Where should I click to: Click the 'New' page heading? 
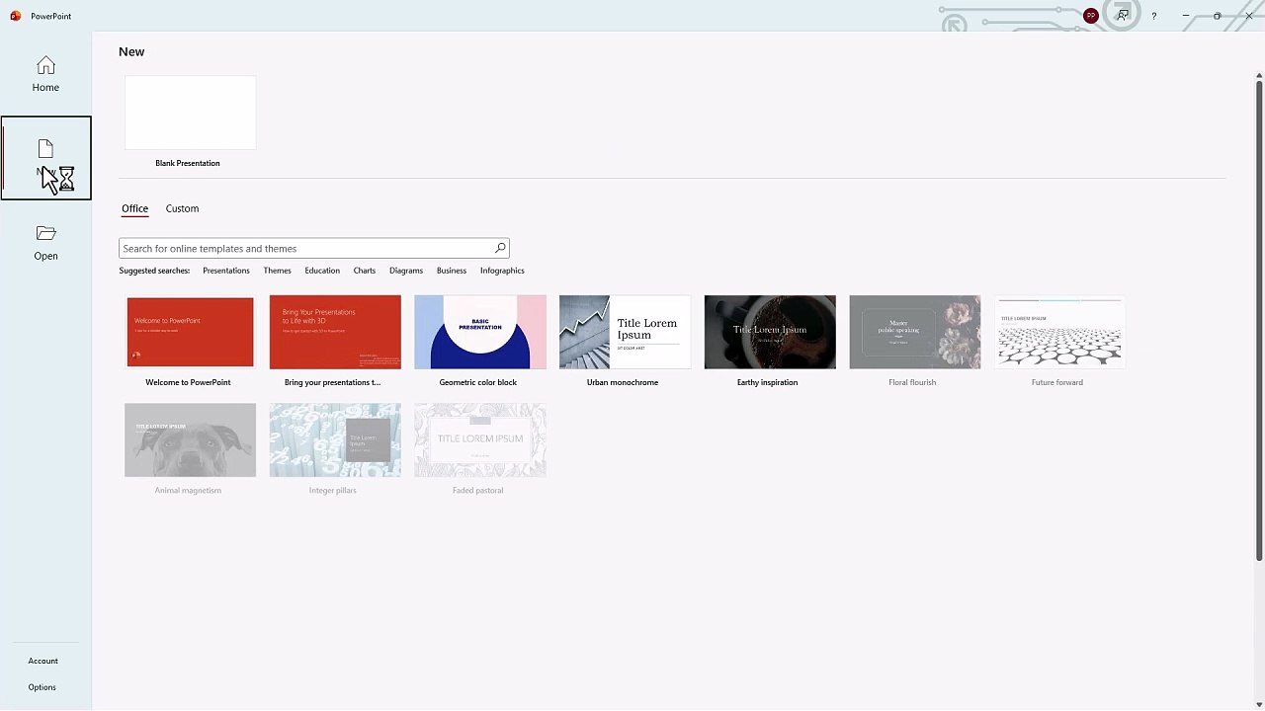click(131, 51)
